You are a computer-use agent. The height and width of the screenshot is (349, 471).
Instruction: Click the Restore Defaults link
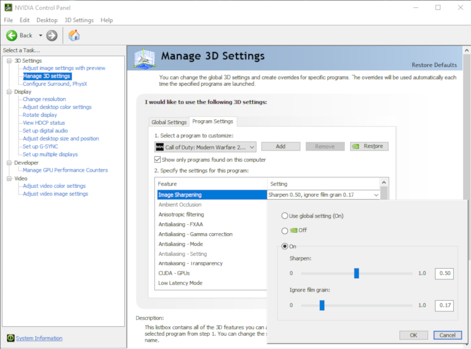(434, 65)
